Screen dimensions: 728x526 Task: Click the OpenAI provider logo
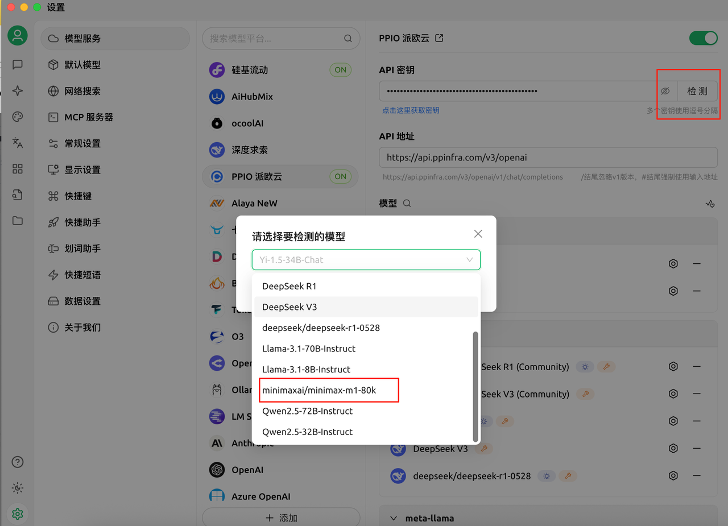(217, 470)
